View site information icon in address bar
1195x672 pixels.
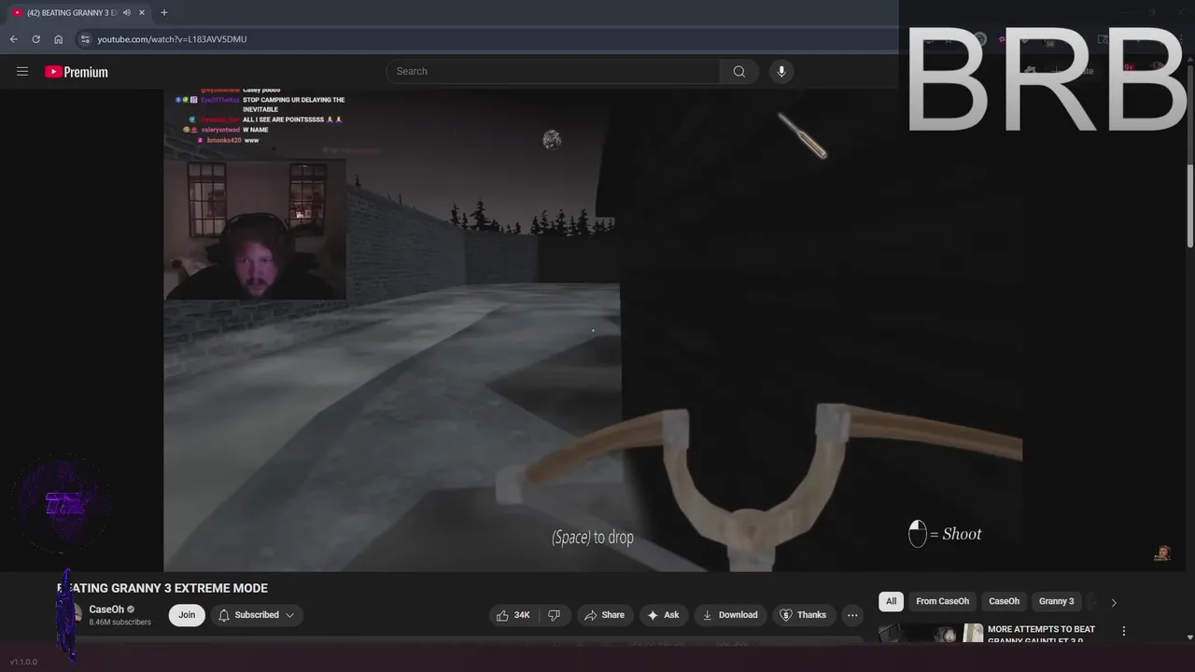click(85, 39)
